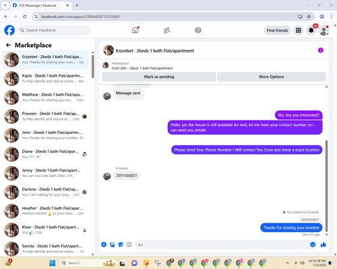Open Chrome profile icon
The image size is (337, 269).
tap(321, 17)
